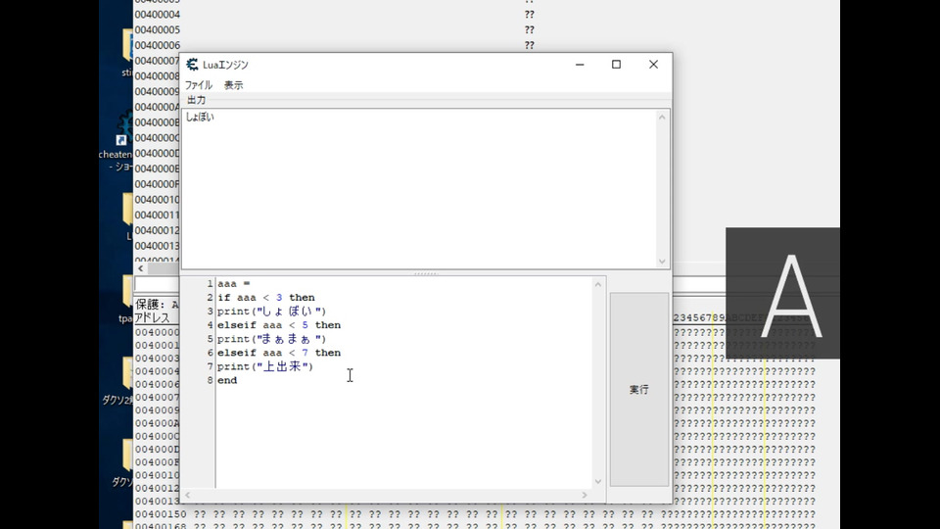Image resolution: width=940 pixels, height=529 pixels.
Task: Click output pane scroll up arrow
Action: pos(662,117)
